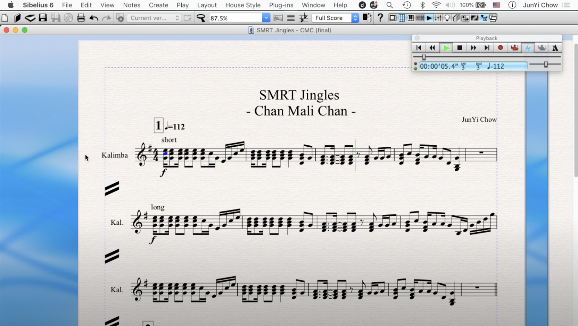Print the score using the printer icon
Viewport: 578px width, 326px height.
81,18
